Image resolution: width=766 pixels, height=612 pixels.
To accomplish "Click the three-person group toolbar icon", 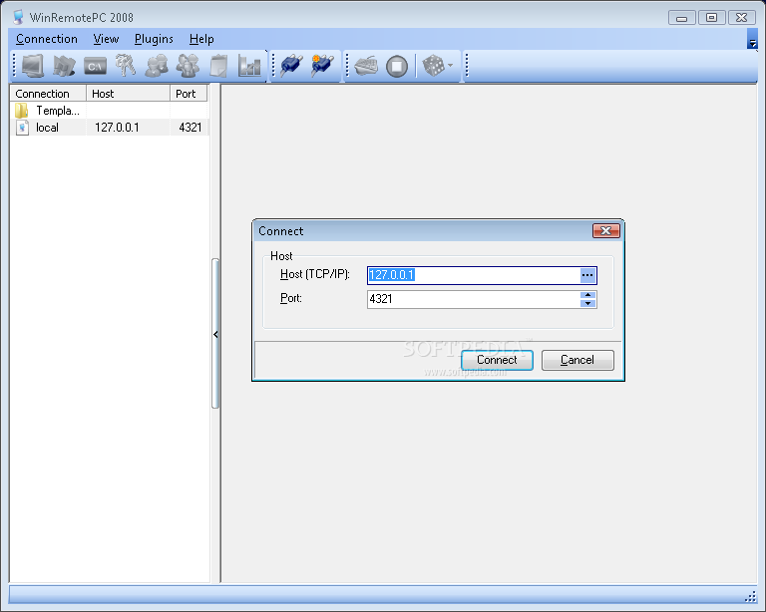I will pos(189,66).
